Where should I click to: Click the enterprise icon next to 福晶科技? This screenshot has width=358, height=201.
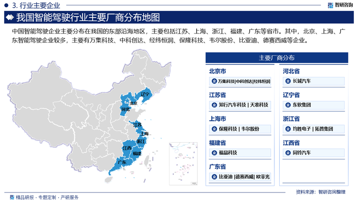(x=214, y=153)
